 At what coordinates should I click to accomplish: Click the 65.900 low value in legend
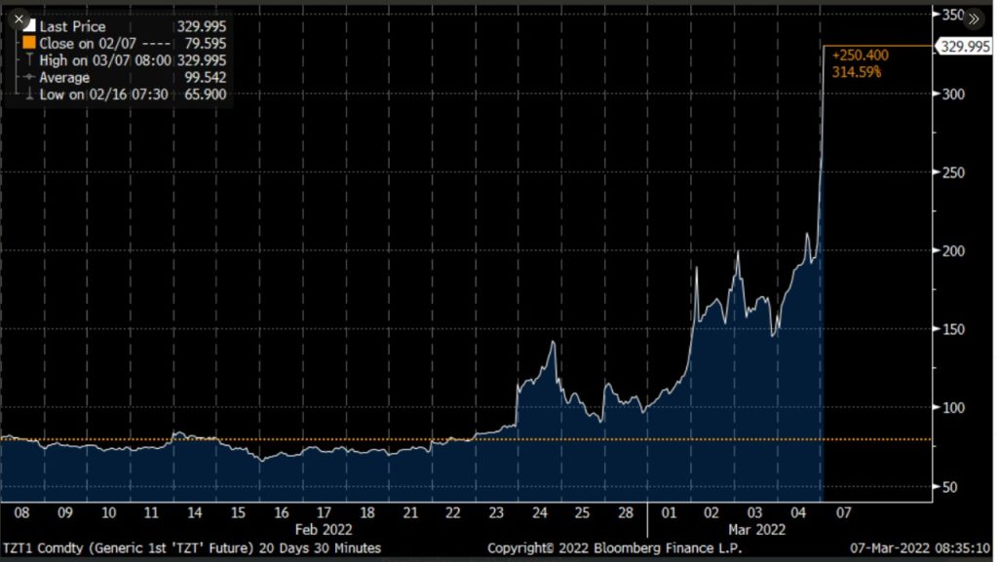(206, 94)
